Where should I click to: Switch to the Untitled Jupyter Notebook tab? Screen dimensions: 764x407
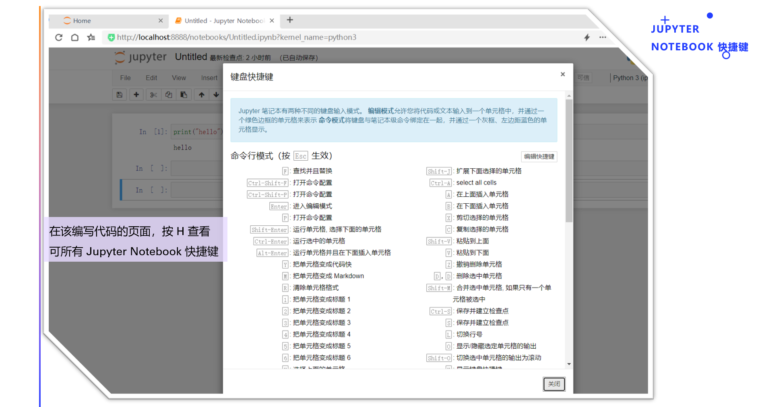[224, 21]
